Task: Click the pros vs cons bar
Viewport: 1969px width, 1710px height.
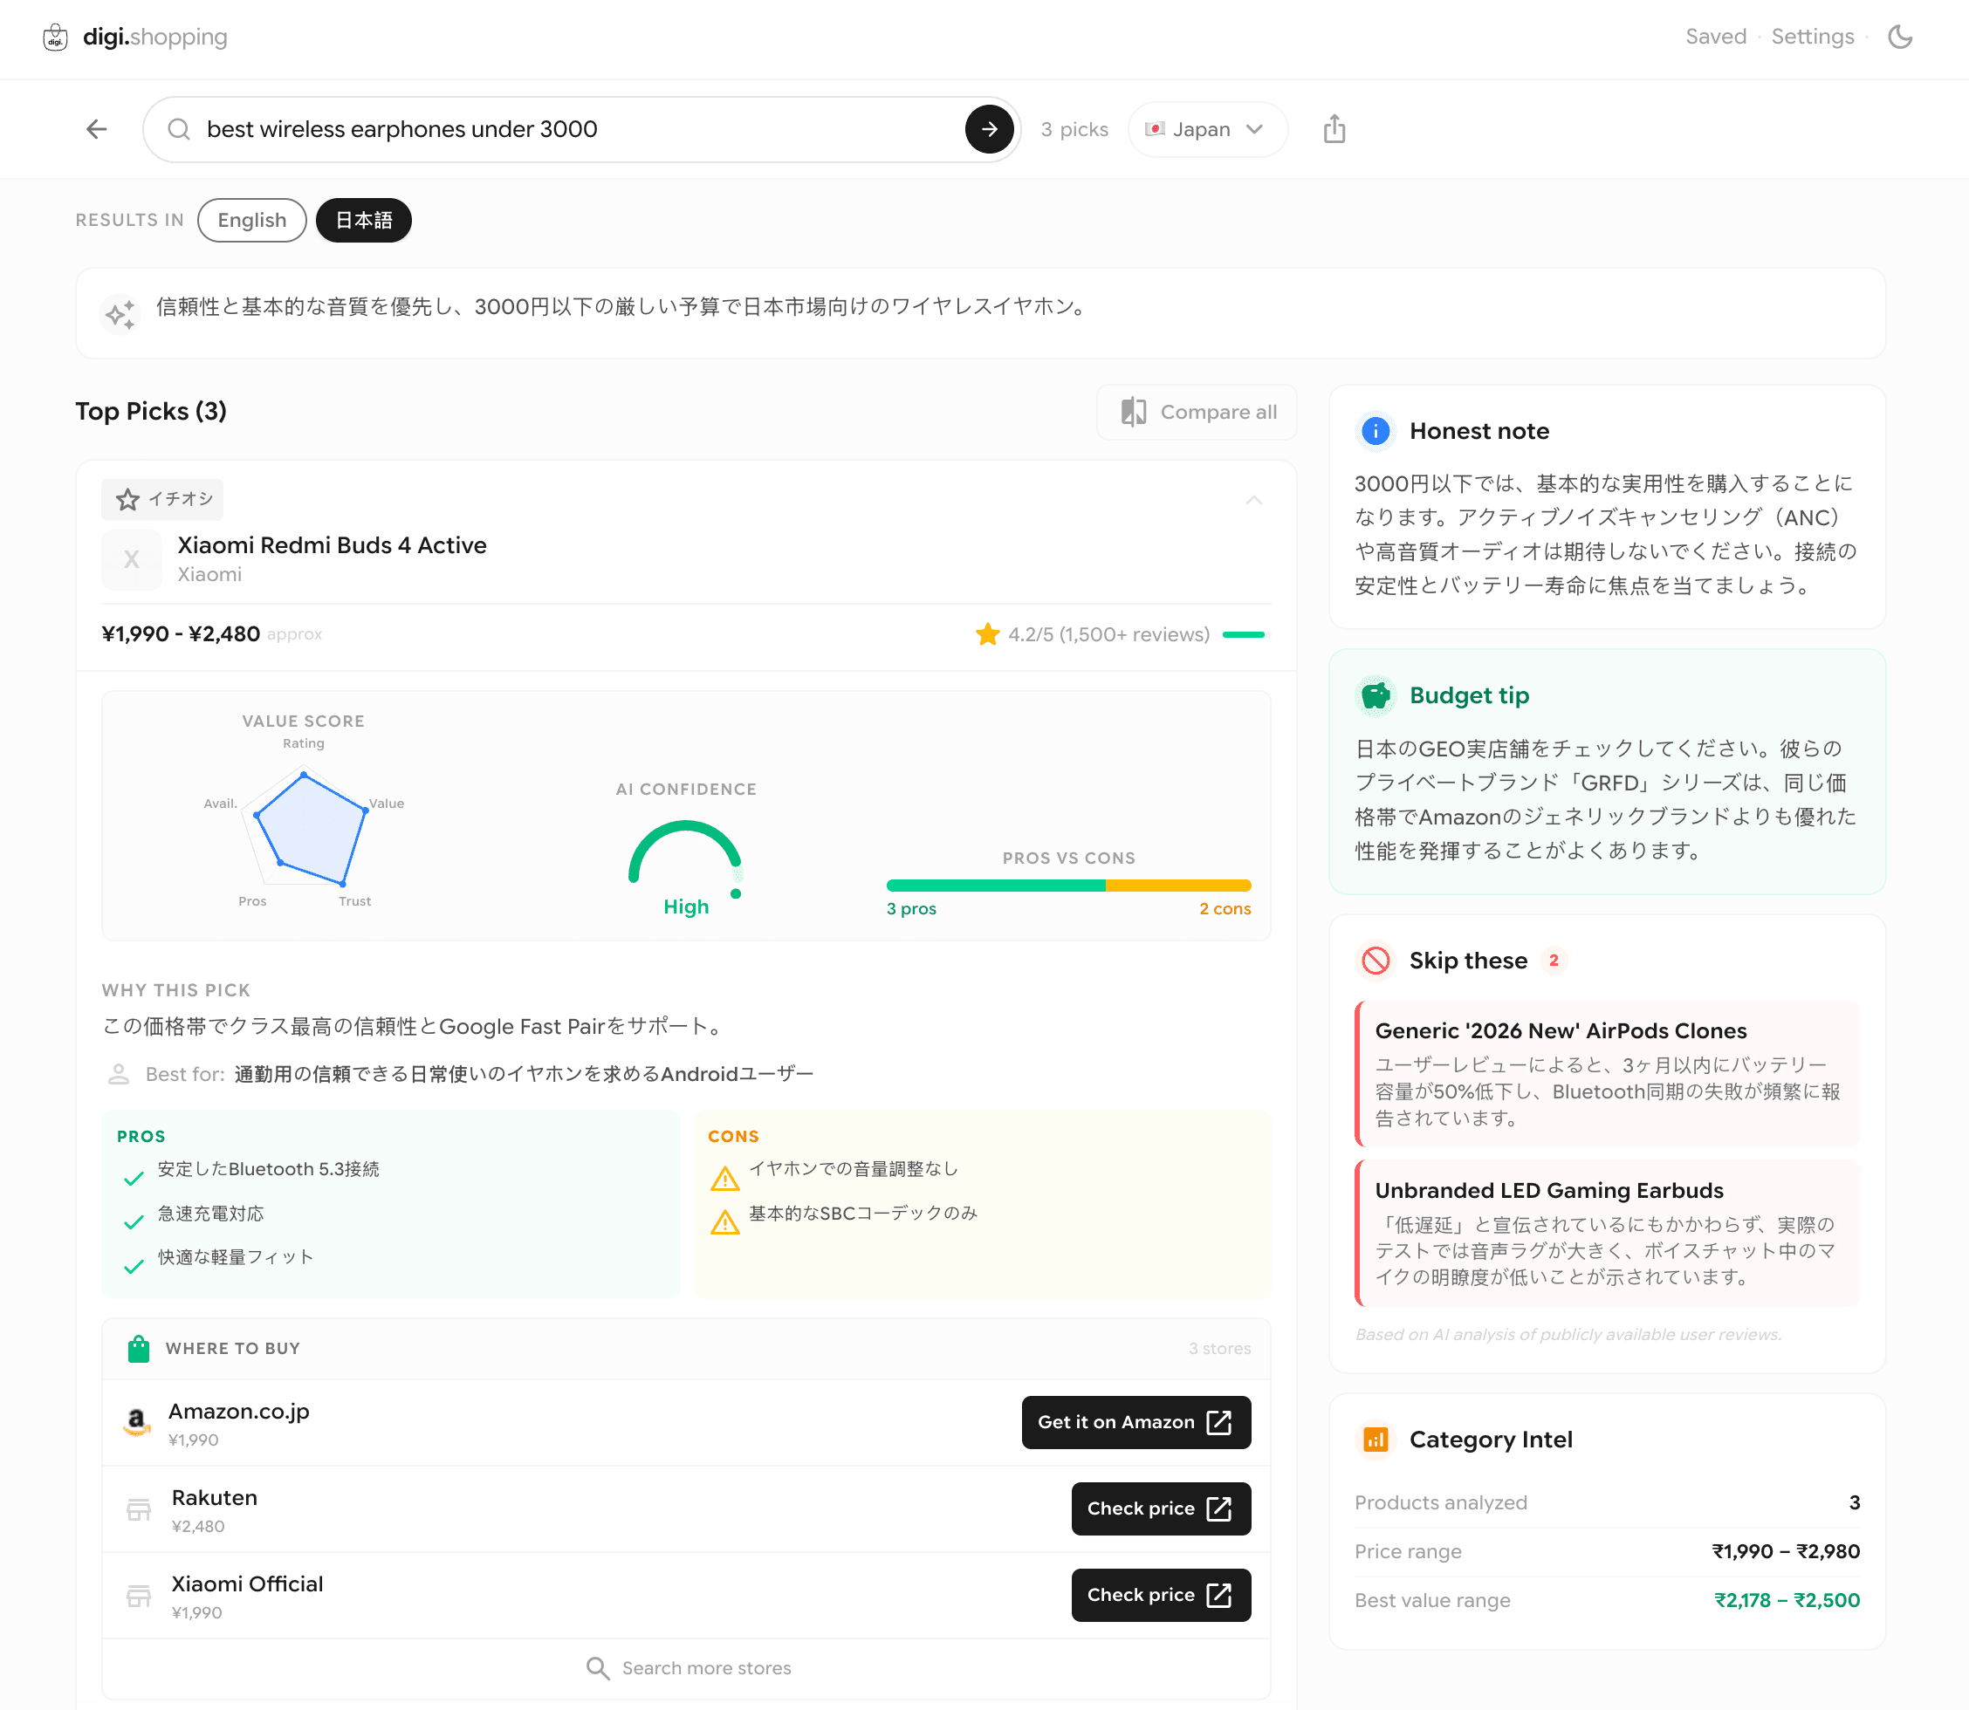Action: [x=1067, y=886]
